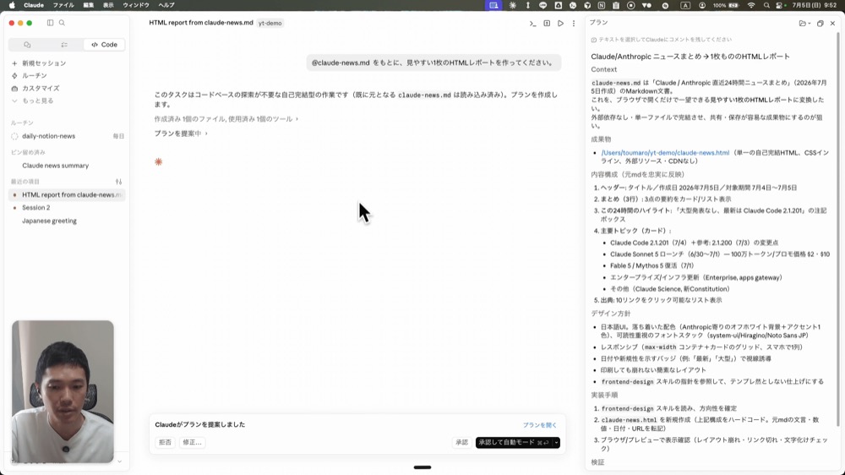Reject the plan with 拒否
This screenshot has height=475, width=845.
click(165, 442)
